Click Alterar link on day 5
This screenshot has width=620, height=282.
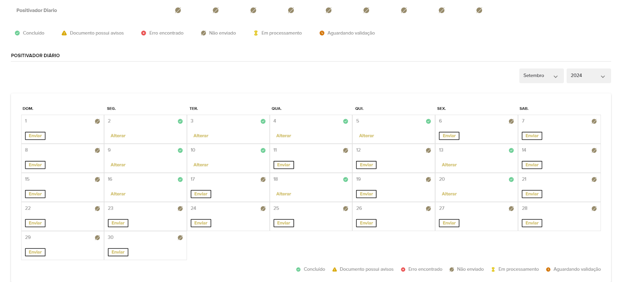click(x=366, y=136)
